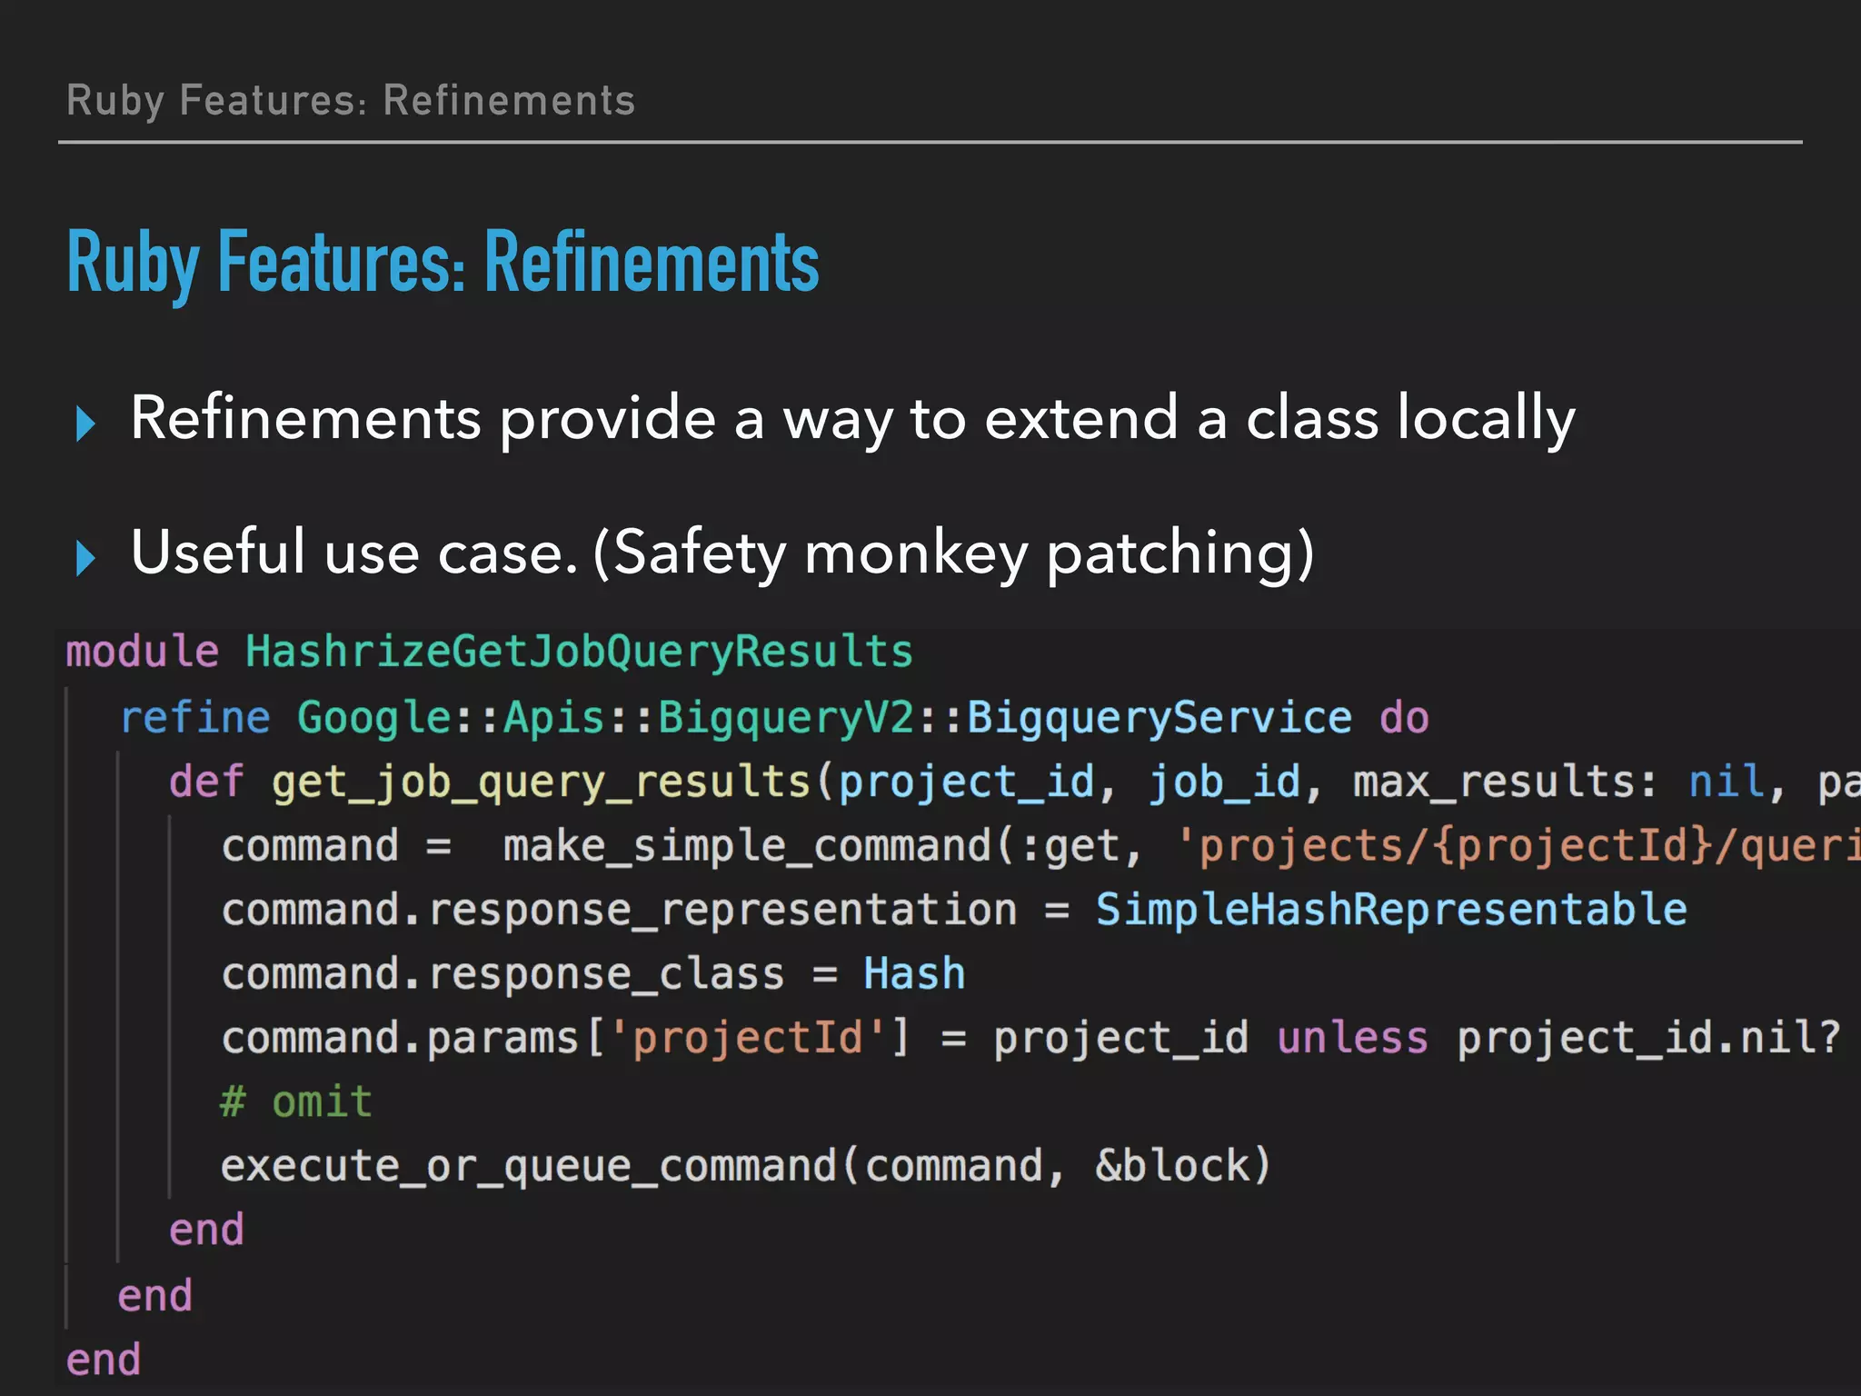Click the 'projectId' string in params
Image resolution: width=1861 pixels, height=1396 pixels.
pyautogui.click(x=748, y=1038)
